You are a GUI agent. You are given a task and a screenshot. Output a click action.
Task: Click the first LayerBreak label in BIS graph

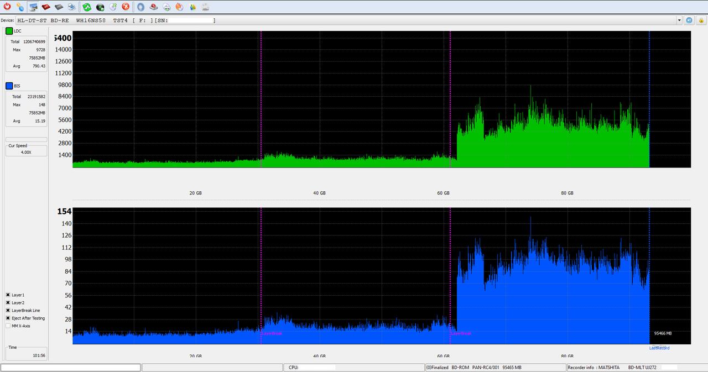click(x=272, y=334)
